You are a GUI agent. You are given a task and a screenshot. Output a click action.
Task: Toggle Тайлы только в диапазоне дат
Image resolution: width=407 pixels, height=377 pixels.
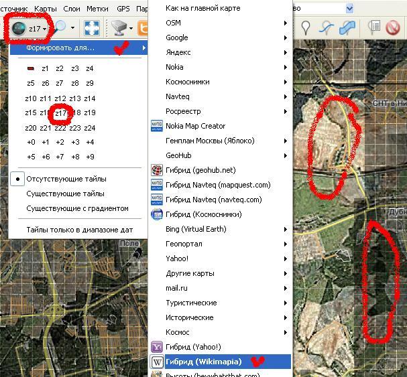(x=80, y=230)
